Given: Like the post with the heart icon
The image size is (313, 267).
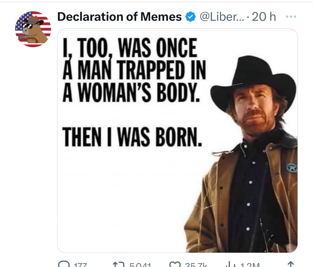Looking at the screenshot, I should pos(176,265).
